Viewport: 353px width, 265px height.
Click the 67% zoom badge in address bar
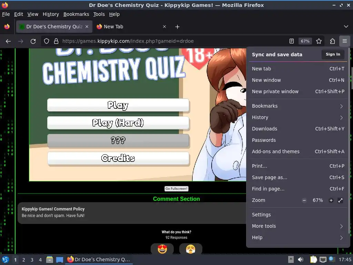click(x=305, y=41)
